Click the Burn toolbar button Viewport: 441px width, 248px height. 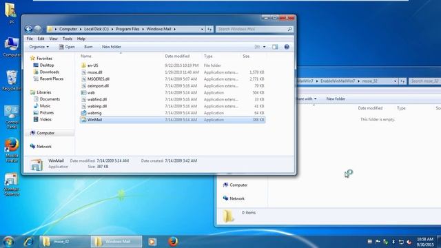[x=88, y=47]
